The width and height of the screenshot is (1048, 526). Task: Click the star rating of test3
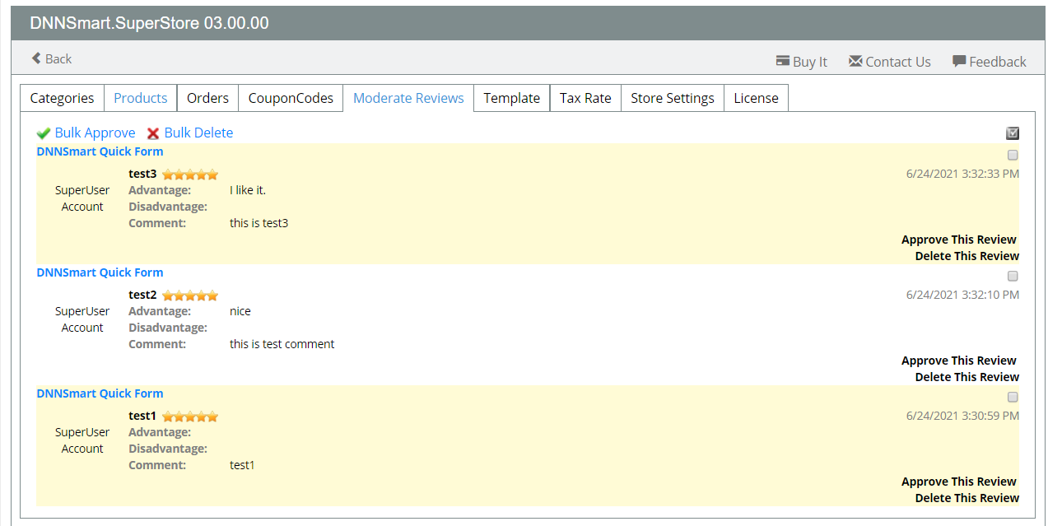pyautogui.click(x=190, y=175)
